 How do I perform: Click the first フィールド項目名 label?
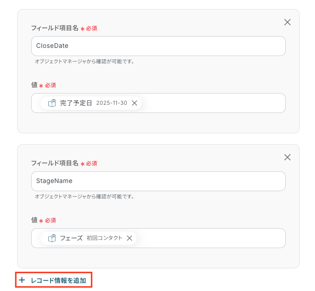(x=55, y=28)
